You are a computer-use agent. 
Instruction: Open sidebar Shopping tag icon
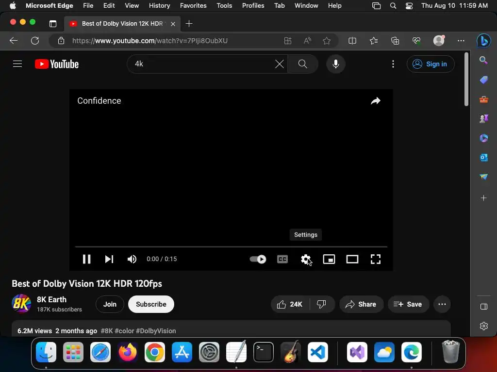pos(484,80)
